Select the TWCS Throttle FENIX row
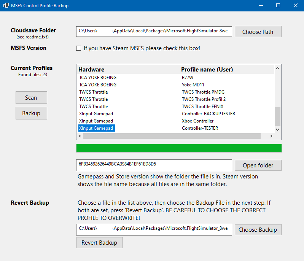 tap(176, 107)
